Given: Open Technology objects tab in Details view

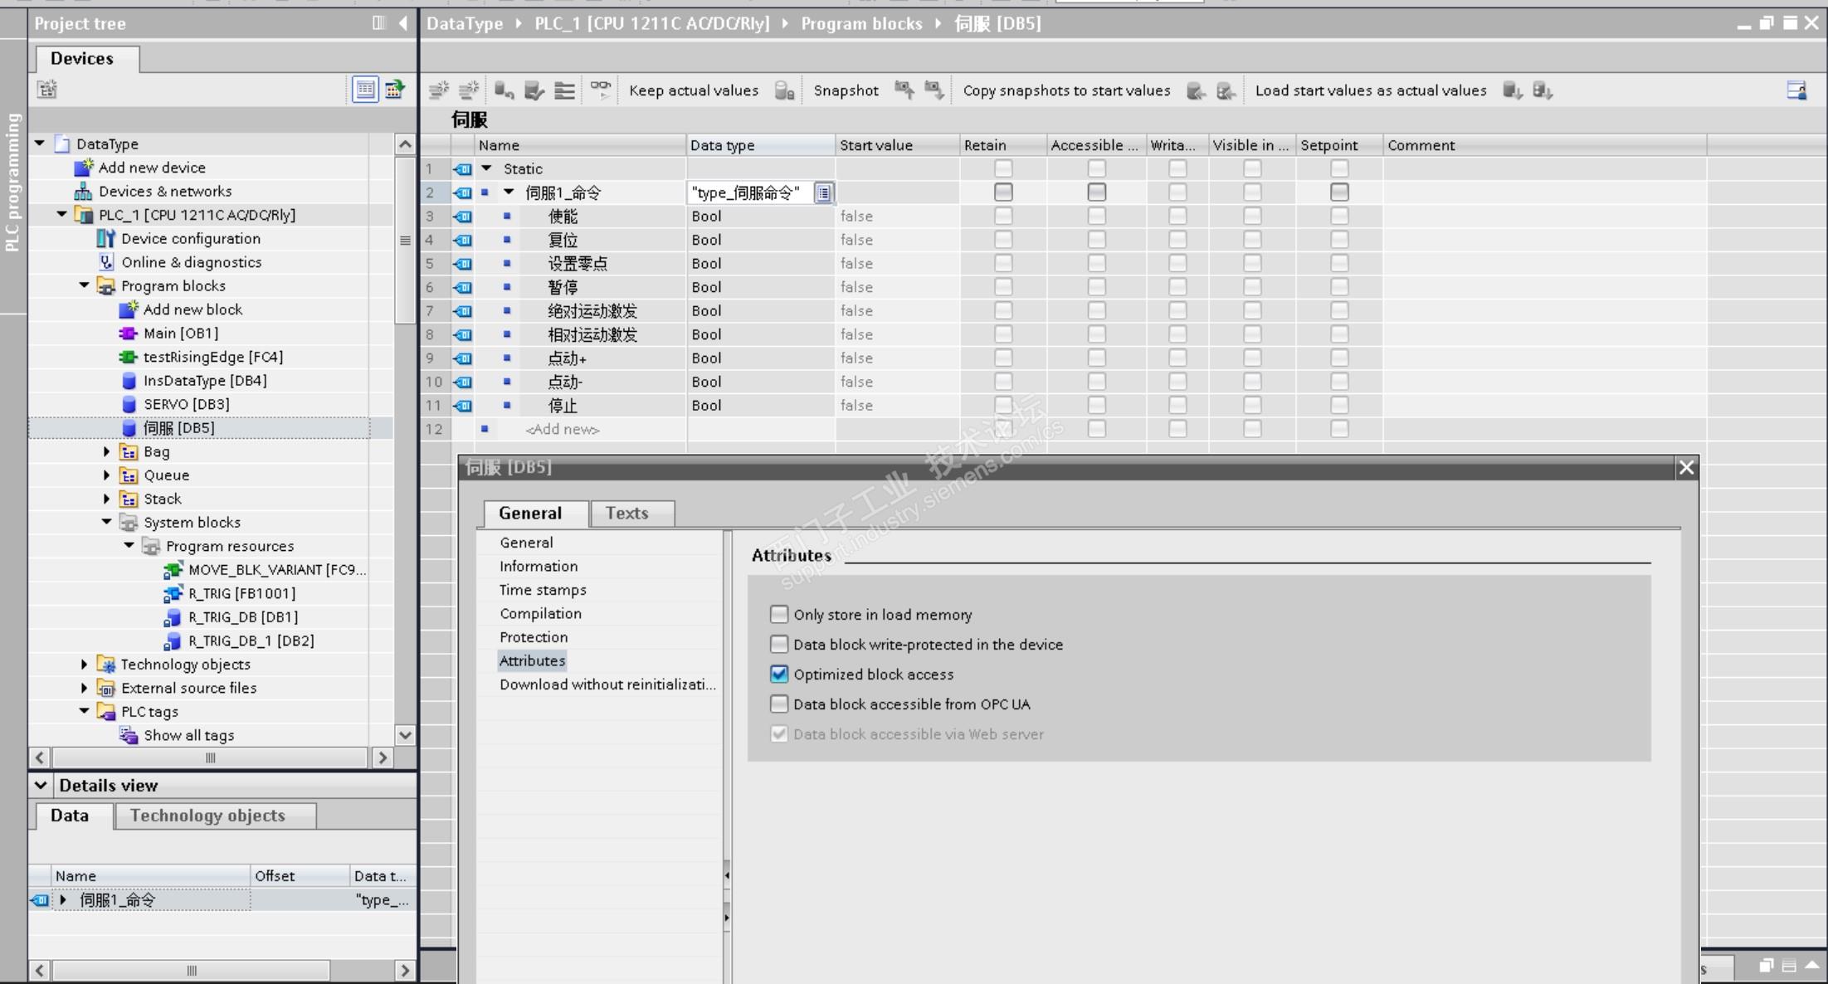Looking at the screenshot, I should pos(207,816).
